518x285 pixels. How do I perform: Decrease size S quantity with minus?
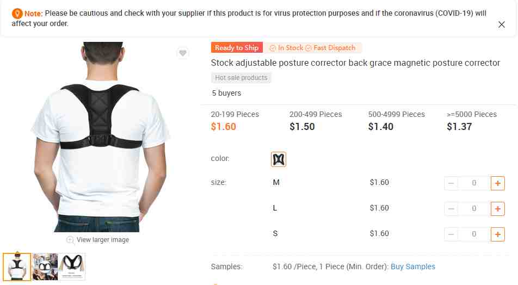point(451,234)
